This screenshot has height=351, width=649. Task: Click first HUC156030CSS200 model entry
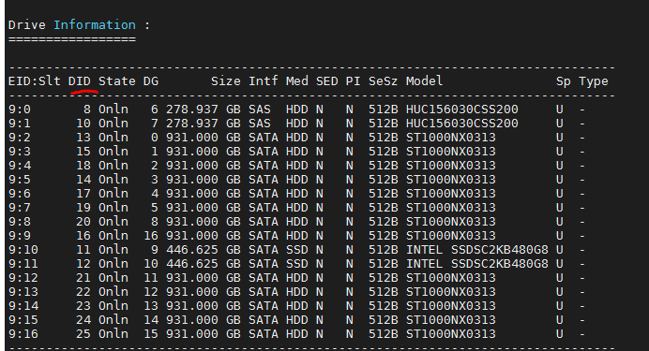[462, 110]
